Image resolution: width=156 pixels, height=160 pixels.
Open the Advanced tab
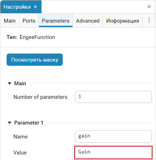(x=88, y=21)
